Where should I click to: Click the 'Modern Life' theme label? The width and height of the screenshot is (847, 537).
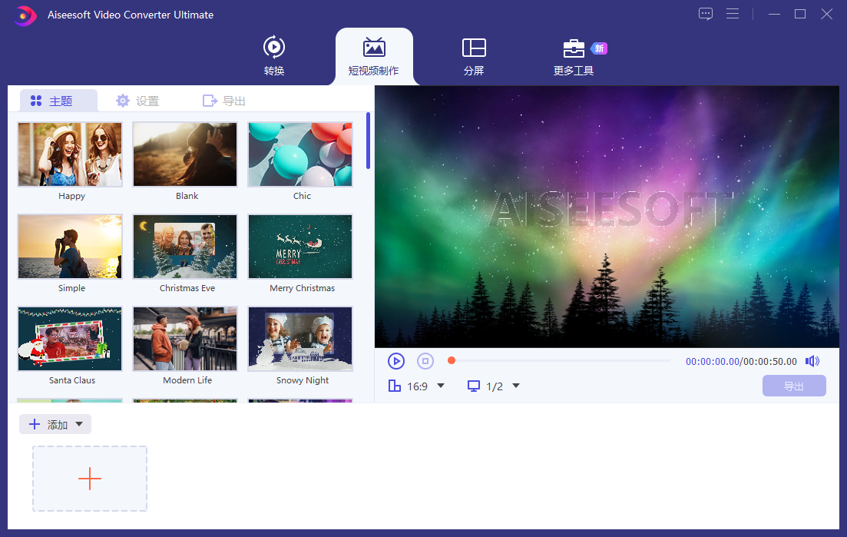(187, 380)
